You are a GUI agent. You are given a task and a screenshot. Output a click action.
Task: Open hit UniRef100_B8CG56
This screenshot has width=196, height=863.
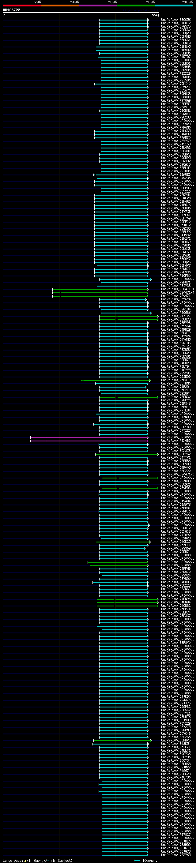pyautogui.click(x=175, y=20)
